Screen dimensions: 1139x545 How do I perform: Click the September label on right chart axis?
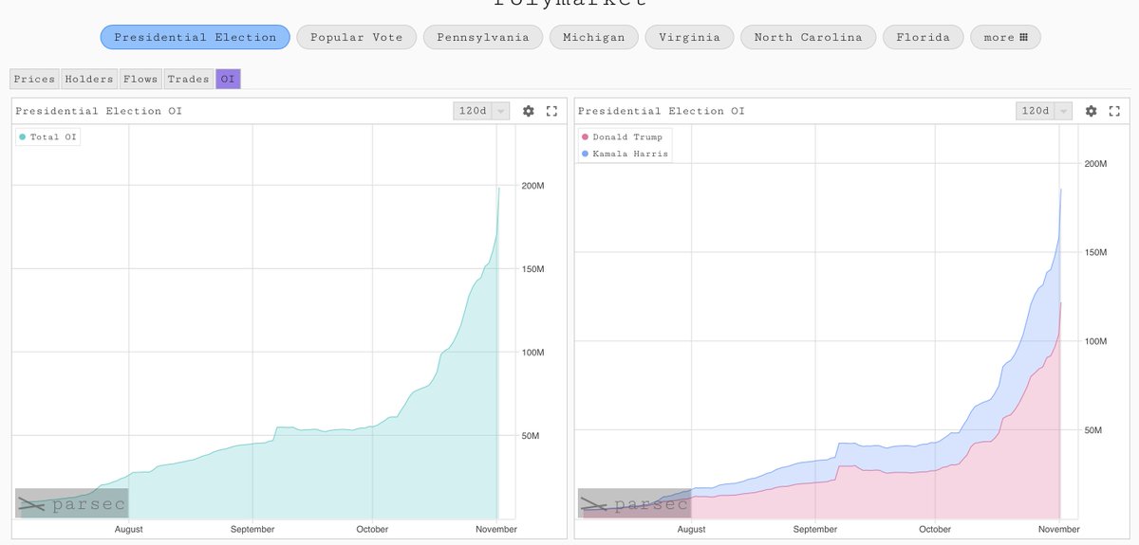point(815,530)
